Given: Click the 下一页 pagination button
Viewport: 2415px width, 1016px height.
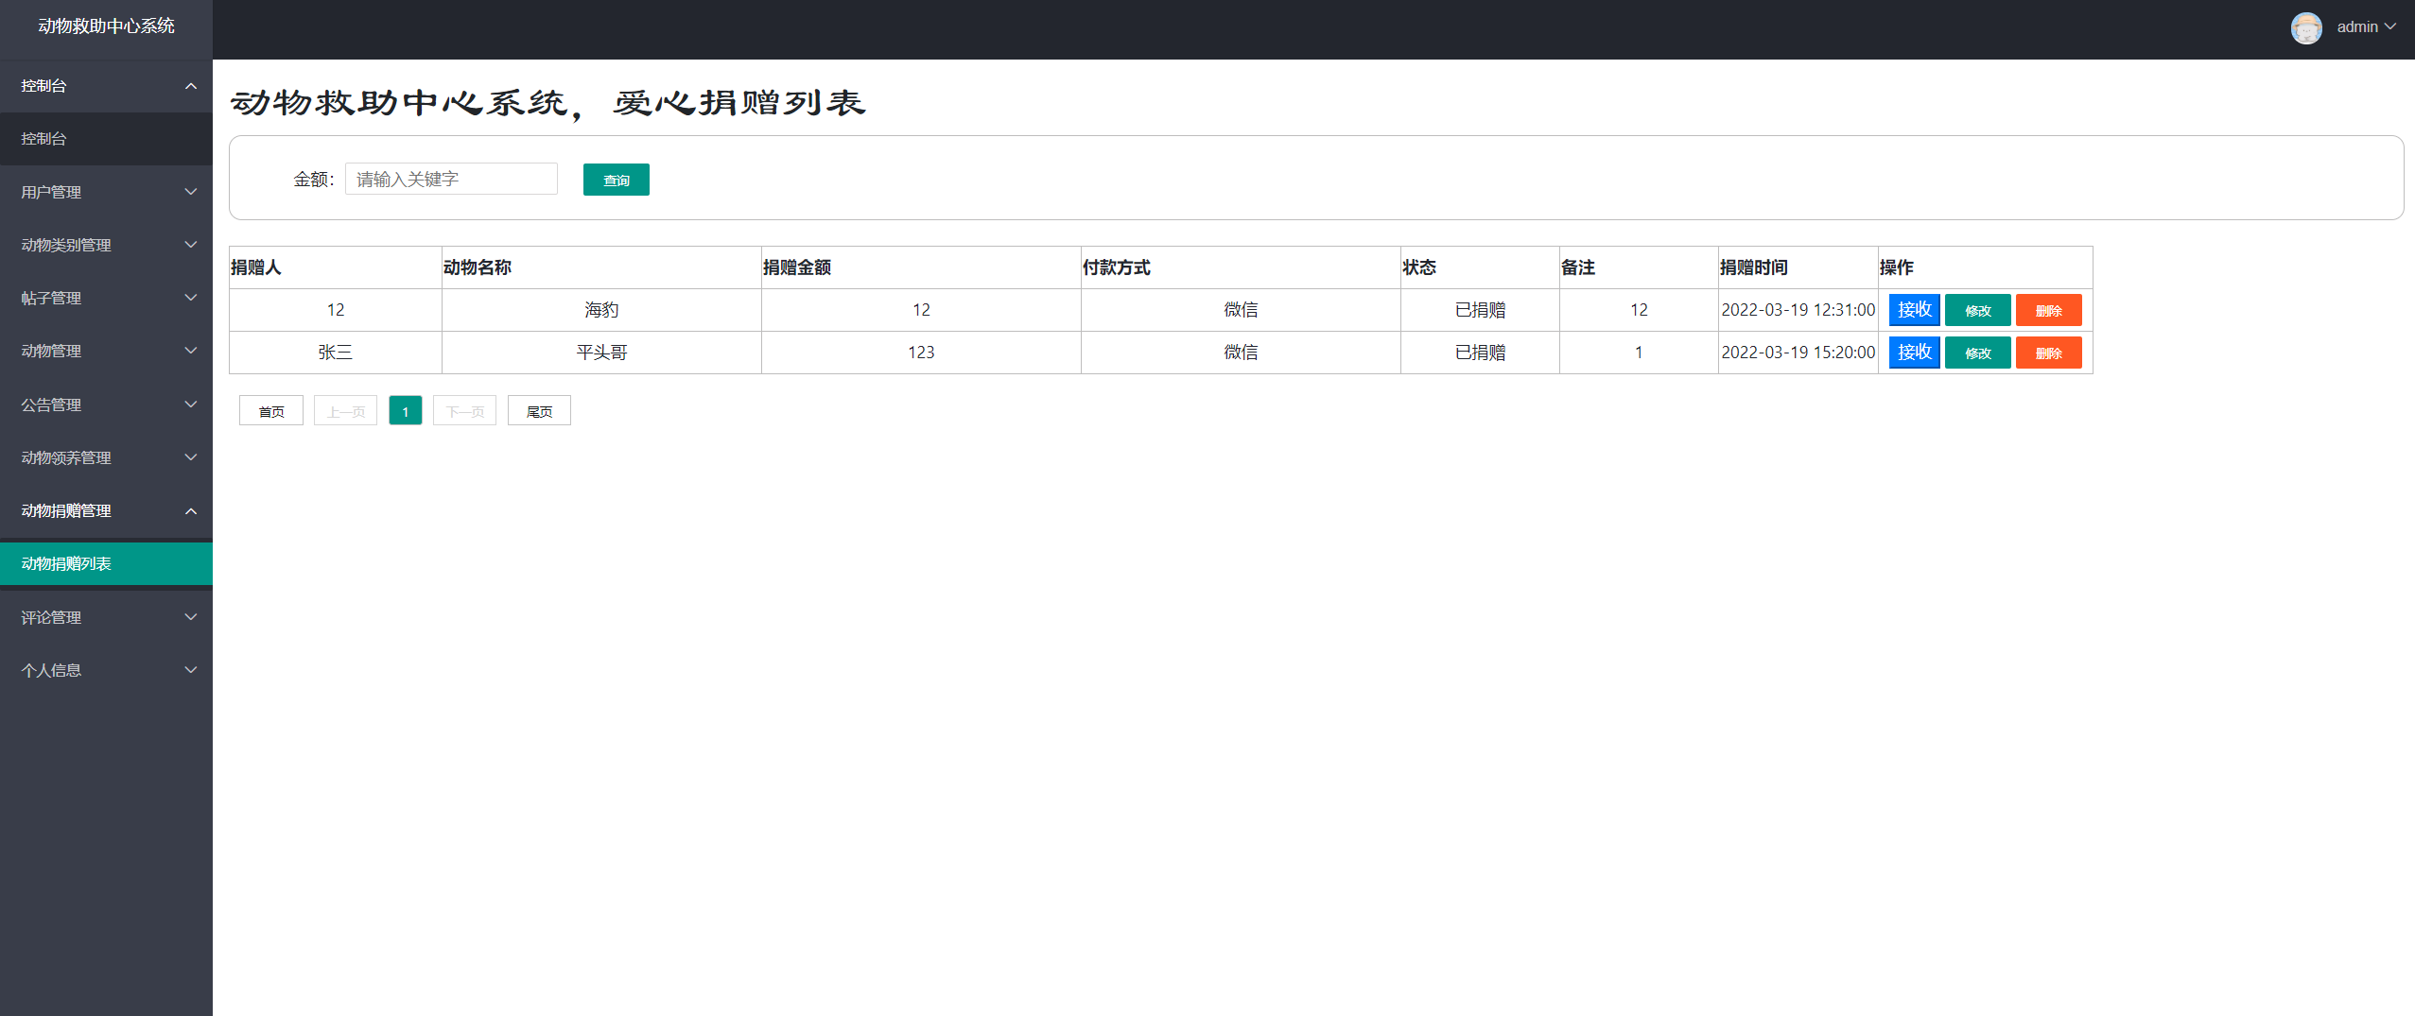Looking at the screenshot, I should [x=464, y=411].
